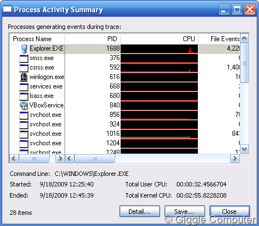The height and width of the screenshot is (226, 259).
Task: Click the command line path C:\WINDOWS\Explorer.EXE
Action: pyautogui.click(x=92, y=174)
